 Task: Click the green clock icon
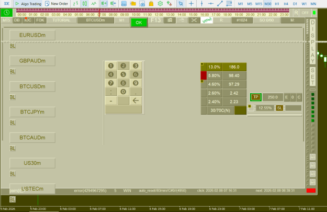7,13
